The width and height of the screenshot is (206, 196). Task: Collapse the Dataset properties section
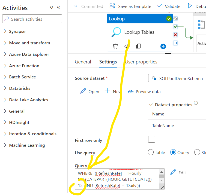[151, 105]
